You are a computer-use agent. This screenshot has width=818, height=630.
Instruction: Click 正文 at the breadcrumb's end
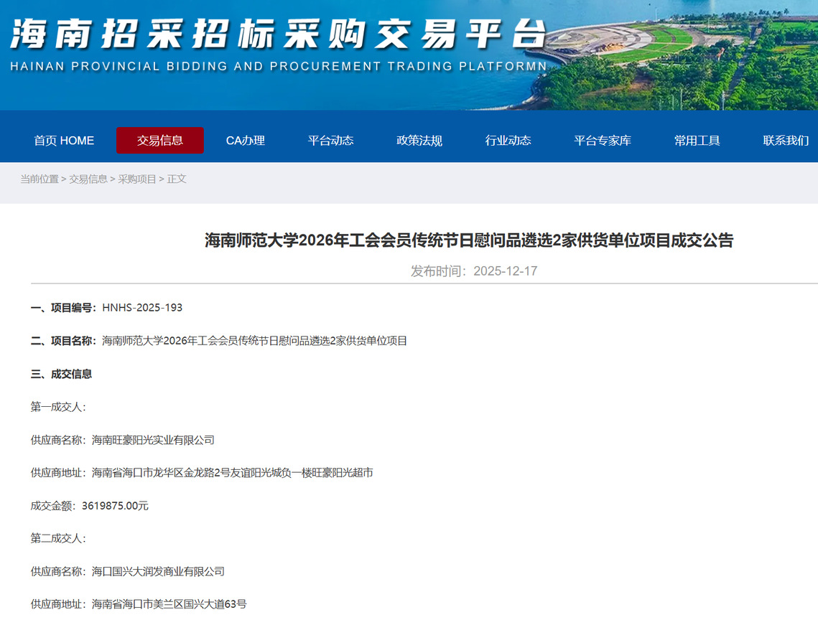177,179
